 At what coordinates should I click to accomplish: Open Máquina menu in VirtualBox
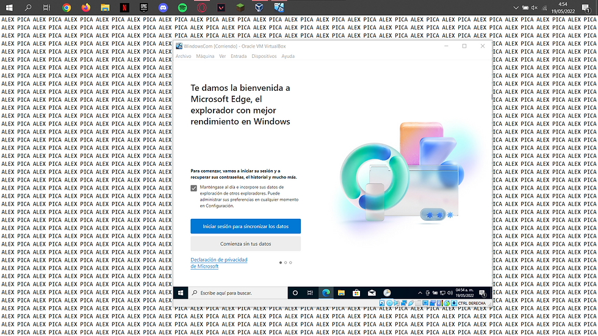[205, 56]
